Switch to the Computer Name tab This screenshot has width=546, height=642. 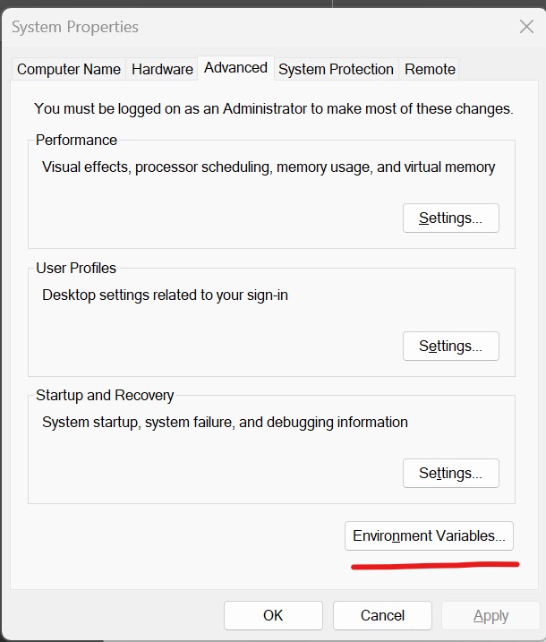coord(69,69)
